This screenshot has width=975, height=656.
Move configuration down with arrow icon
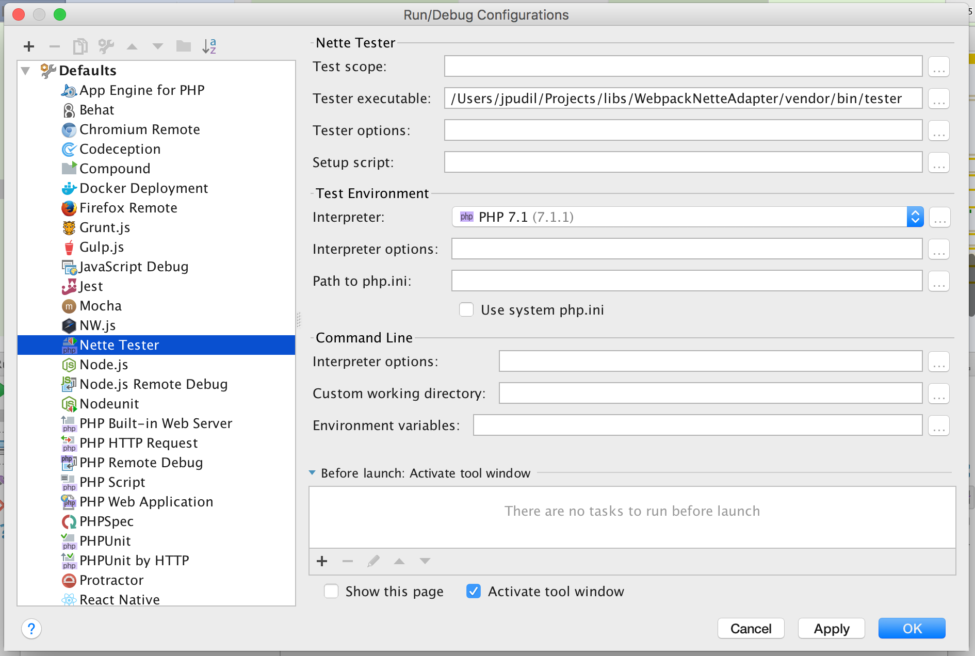[x=158, y=46]
